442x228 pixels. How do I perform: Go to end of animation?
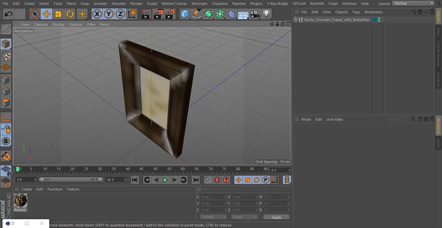[x=196, y=180]
